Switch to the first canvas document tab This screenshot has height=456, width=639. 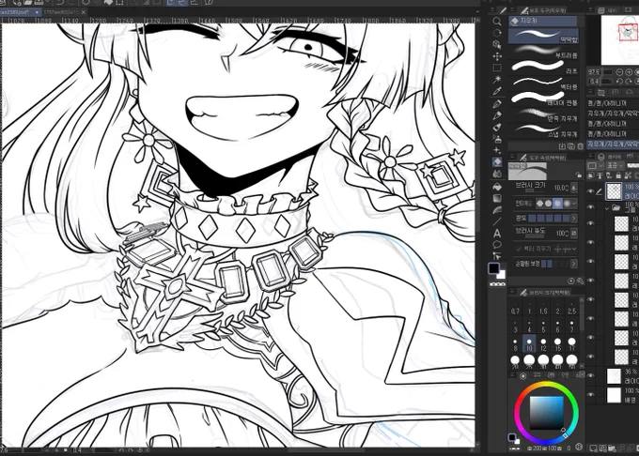(x=20, y=12)
